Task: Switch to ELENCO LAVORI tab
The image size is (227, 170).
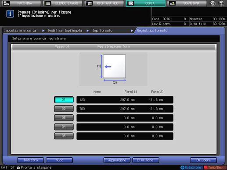Action: (63, 3)
